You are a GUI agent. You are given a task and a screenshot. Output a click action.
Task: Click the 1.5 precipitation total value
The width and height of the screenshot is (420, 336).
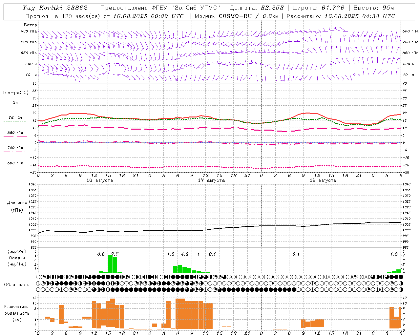click(171, 254)
